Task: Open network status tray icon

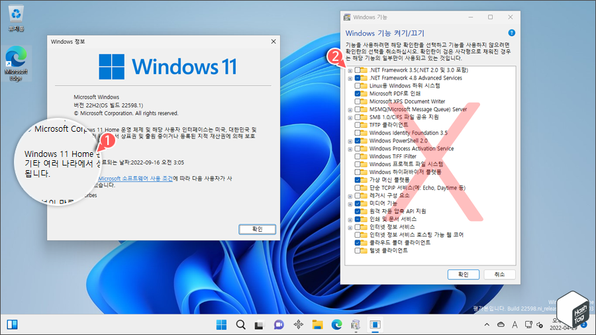Action: [528, 324]
